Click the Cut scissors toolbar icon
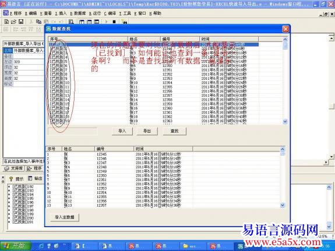 (31, 22)
